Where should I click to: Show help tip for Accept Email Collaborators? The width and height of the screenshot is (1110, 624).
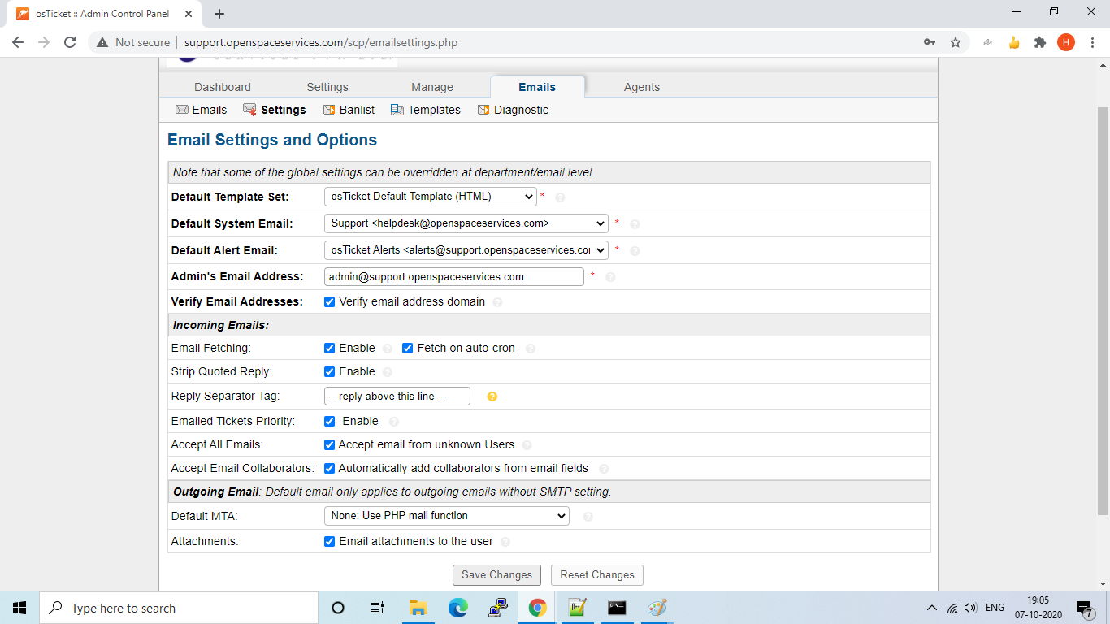(604, 469)
